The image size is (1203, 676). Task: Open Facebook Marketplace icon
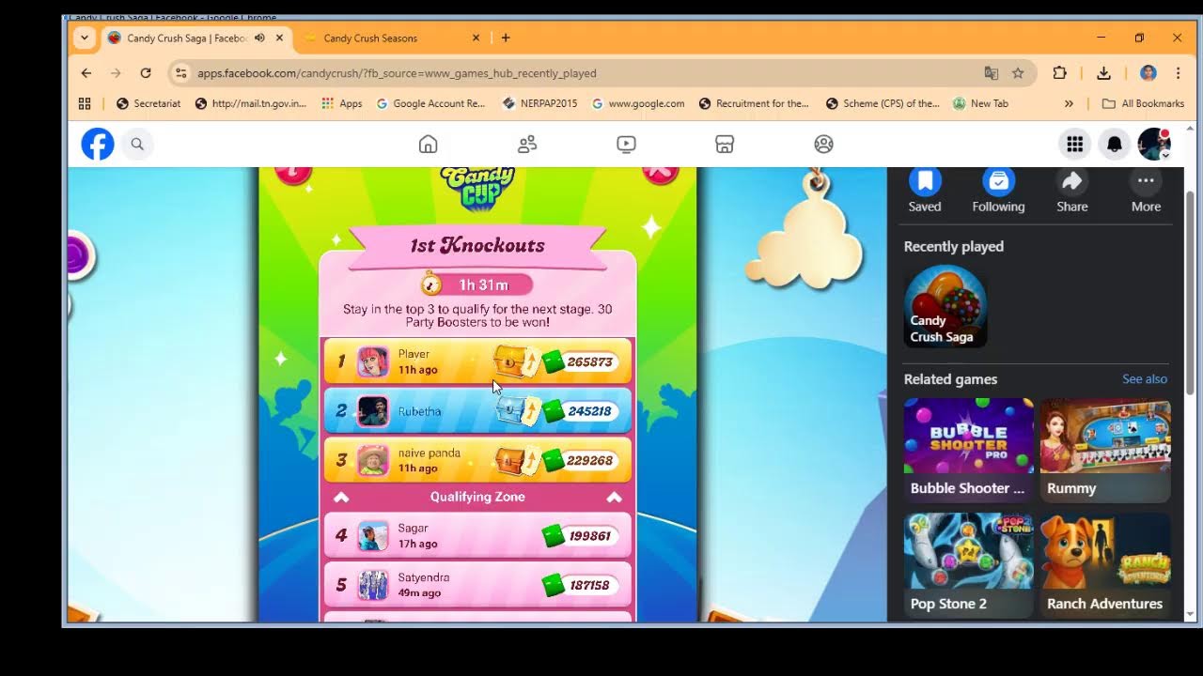[x=725, y=144]
